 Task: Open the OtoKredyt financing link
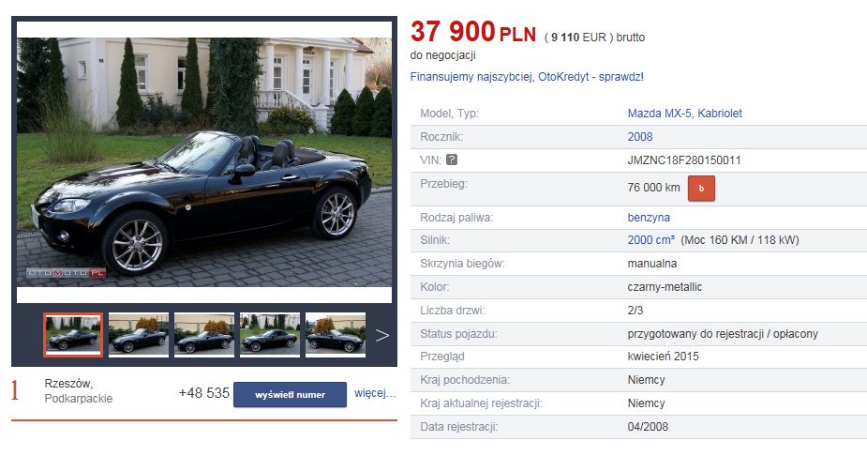click(527, 77)
